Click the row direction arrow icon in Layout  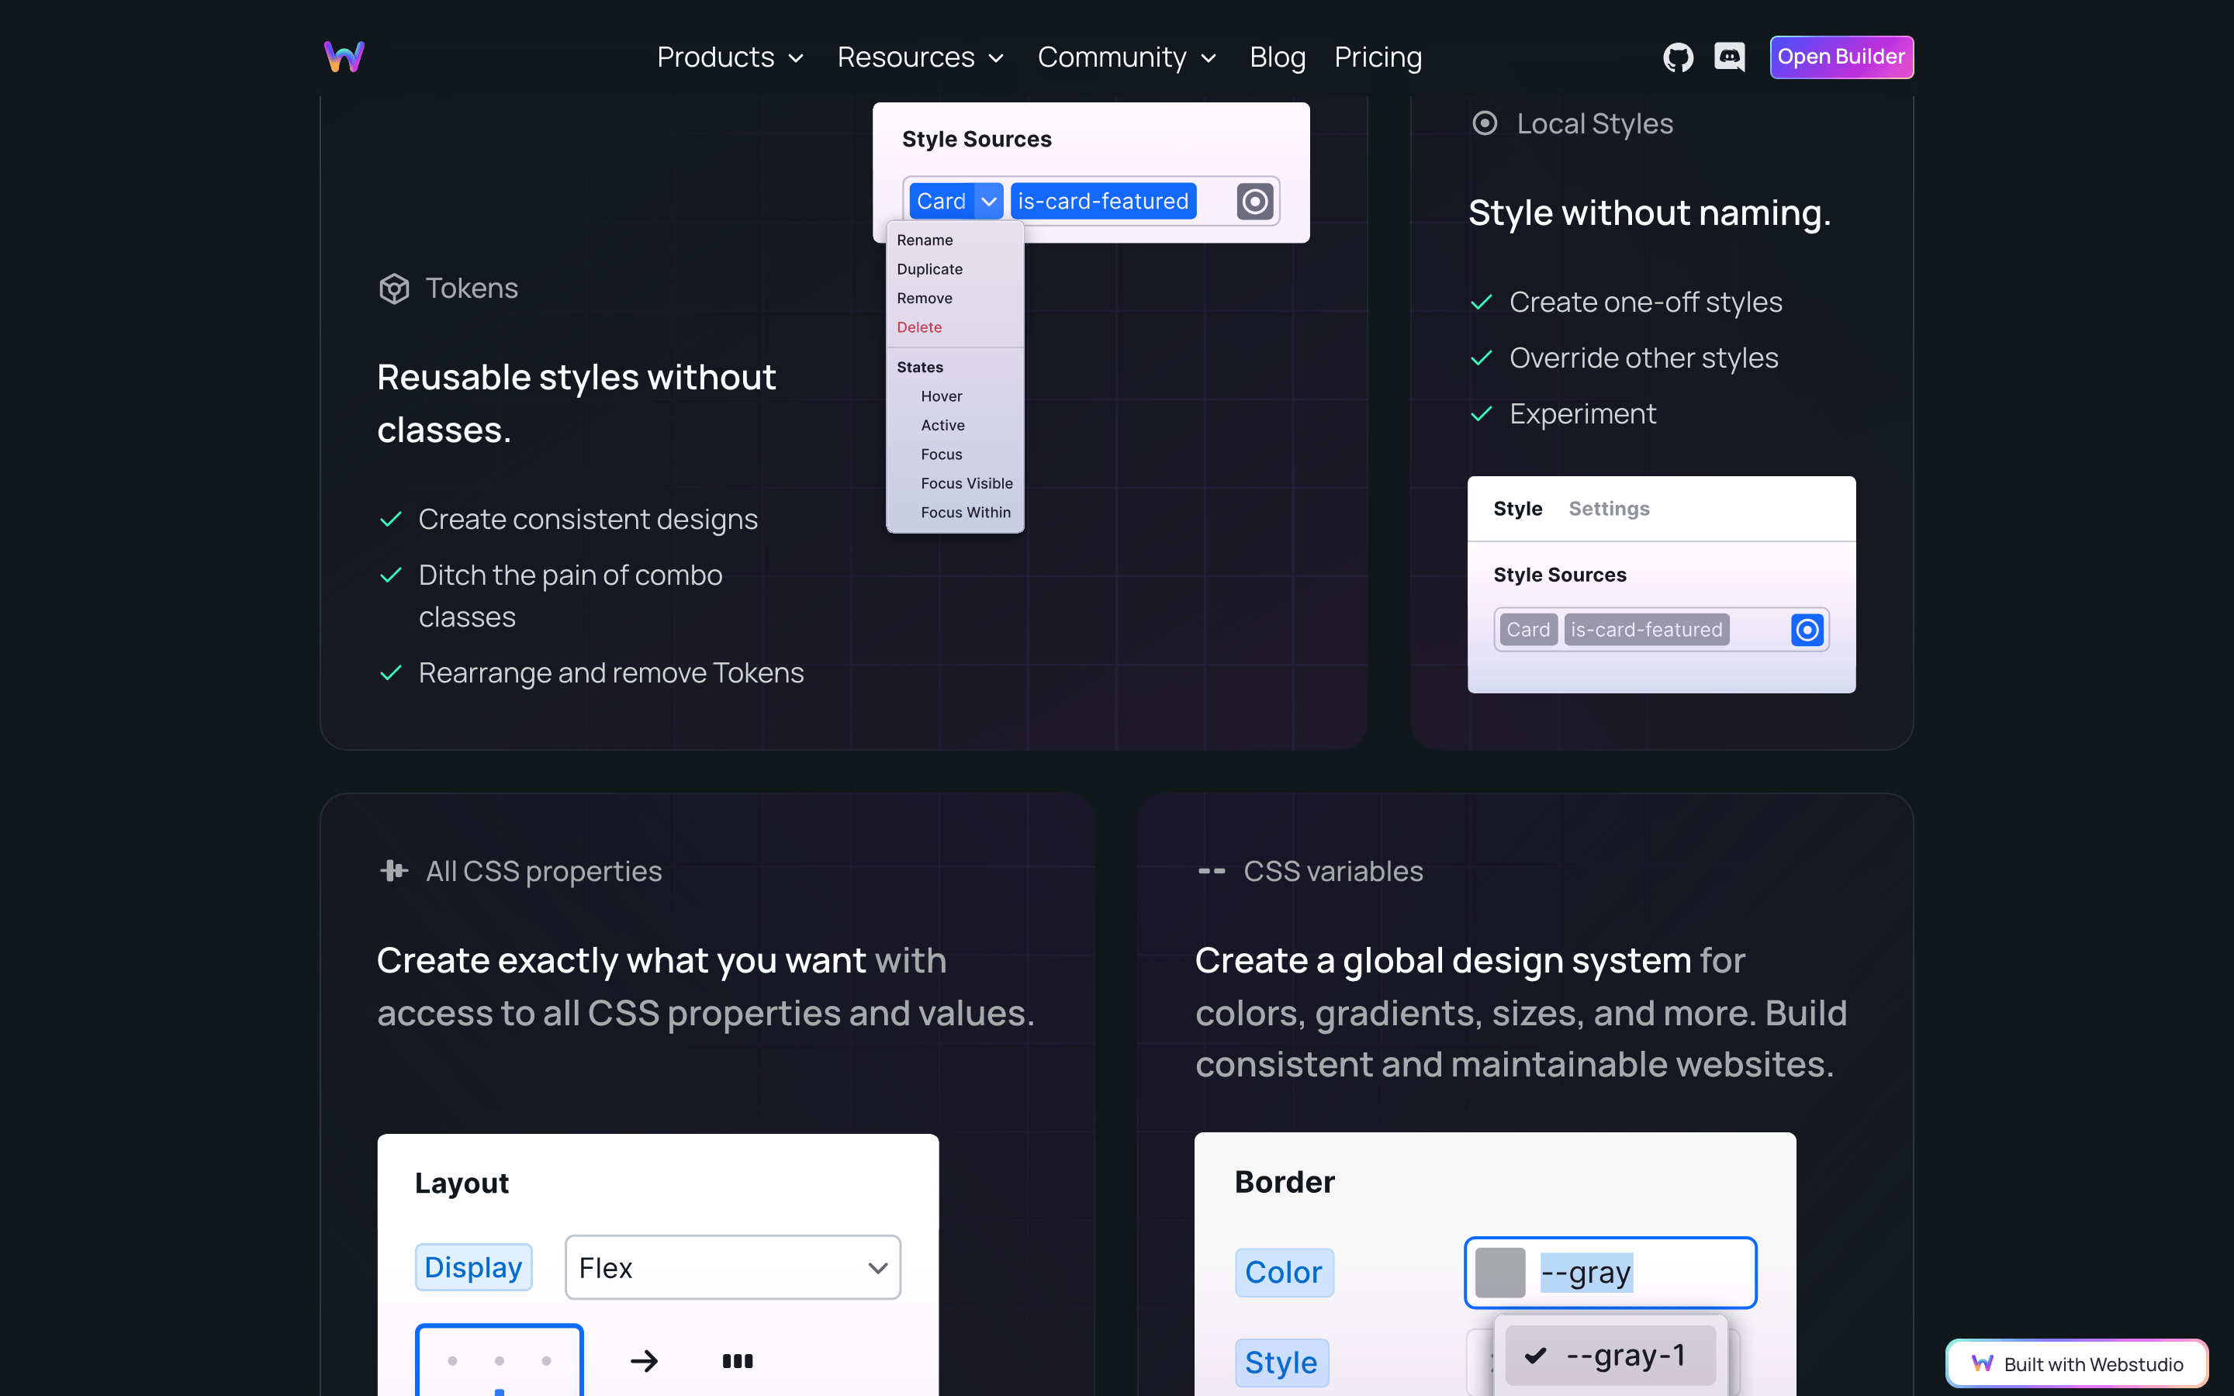tap(645, 1360)
